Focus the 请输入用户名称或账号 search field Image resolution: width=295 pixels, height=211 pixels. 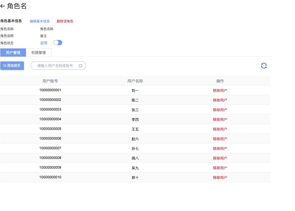(58, 66)
